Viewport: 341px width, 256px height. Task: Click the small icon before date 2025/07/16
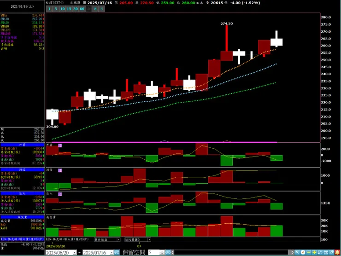pyautogui.click(x=85, y=3)
